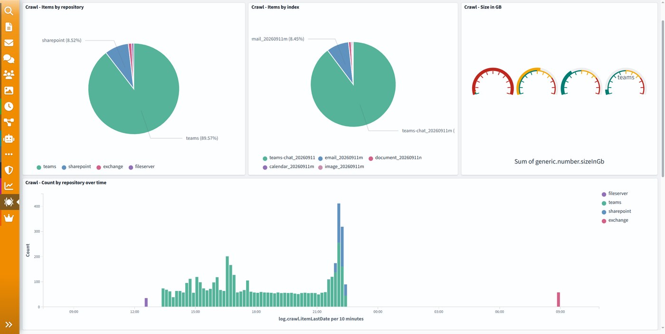This screenshot has width=665, height=334.
Task: Click the 'Crawl - Items by index' panel title
Action: pos(275,7)
